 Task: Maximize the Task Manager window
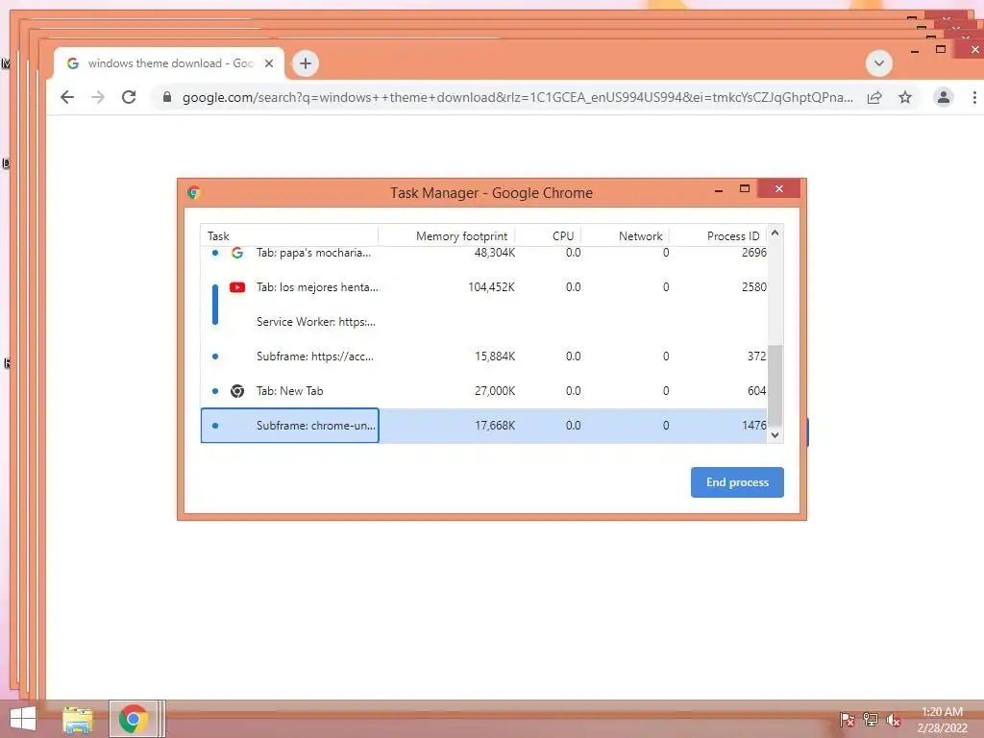click(745, 189)
